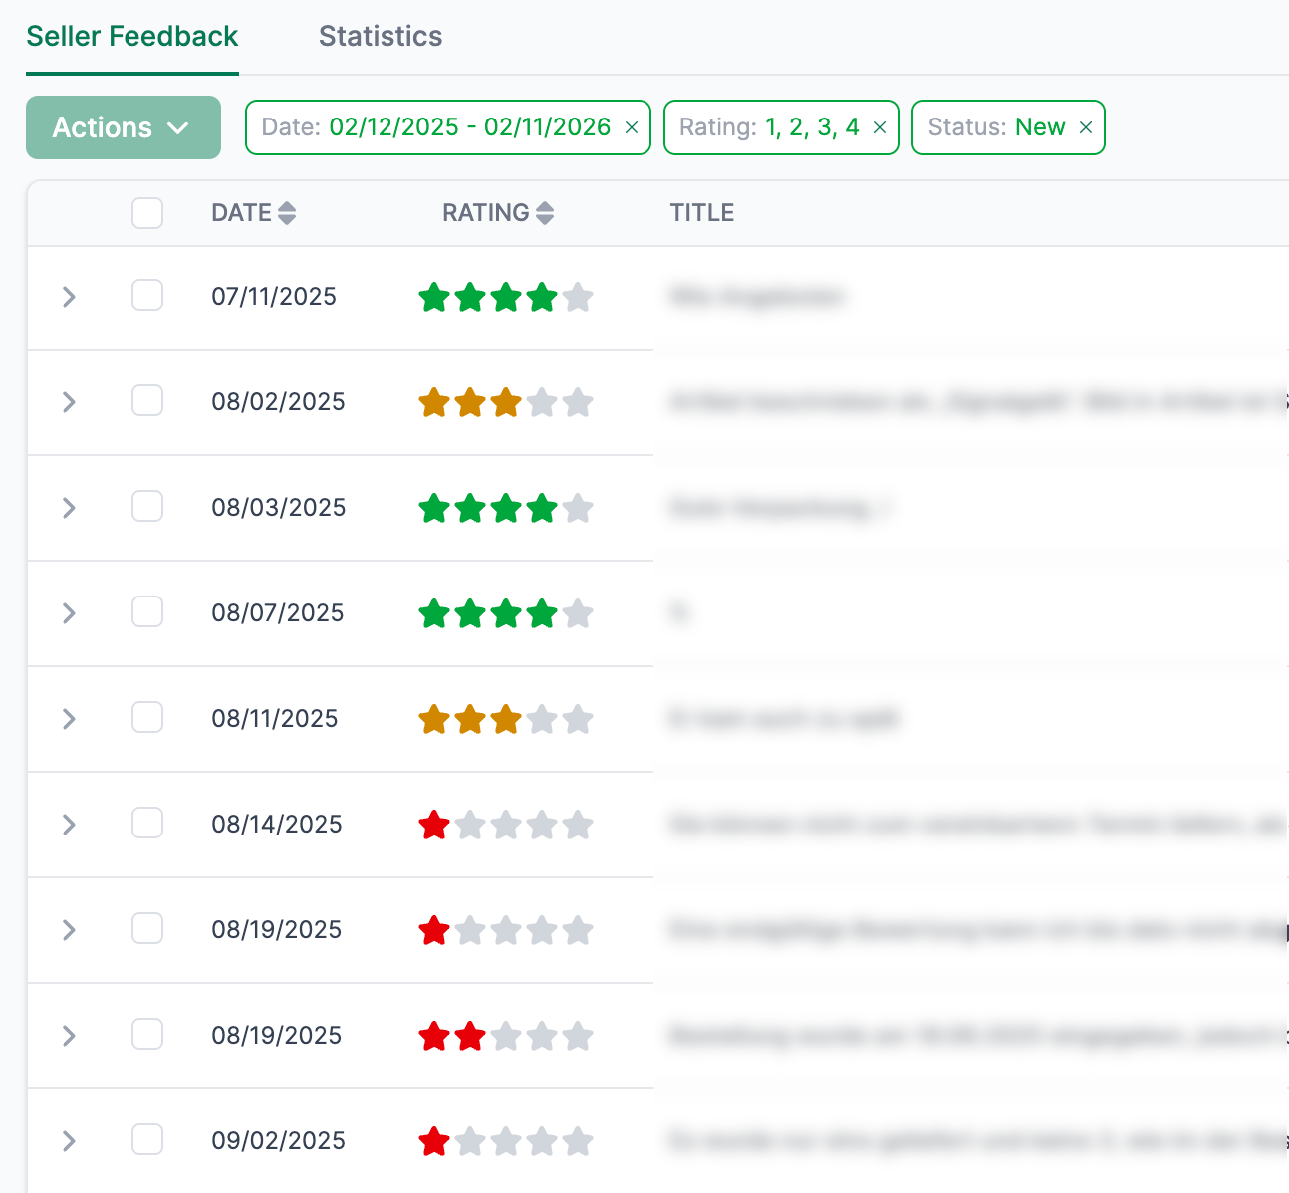The height and width of the screenshot is (1193, 1289).
Task: Click the DATE column sort icon
Action: [287, 212]
